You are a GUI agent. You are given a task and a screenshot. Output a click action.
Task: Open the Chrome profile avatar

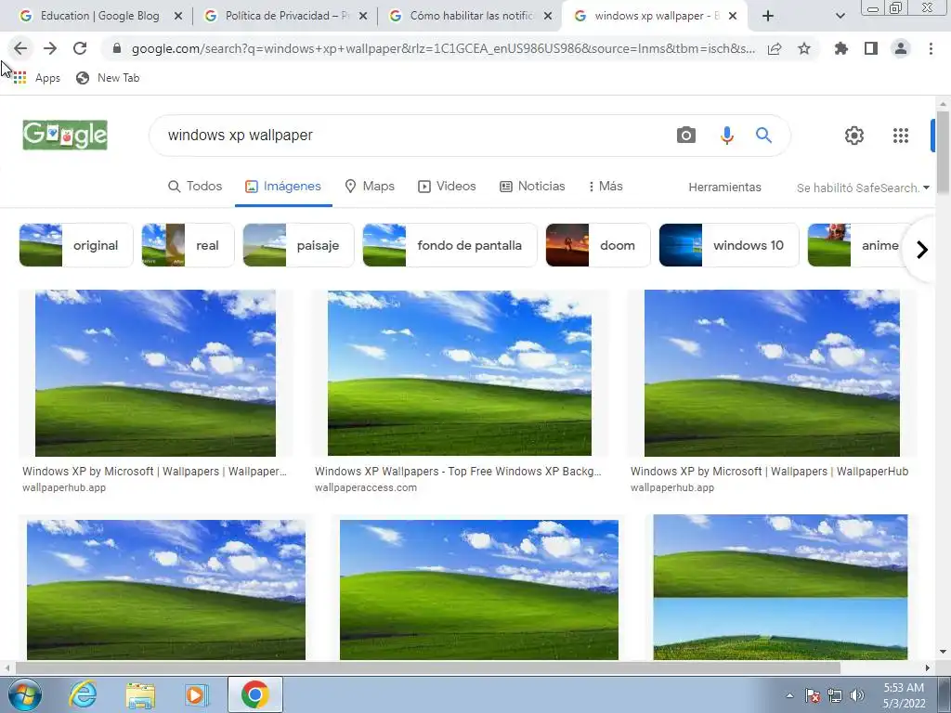[x=901, y=48]
